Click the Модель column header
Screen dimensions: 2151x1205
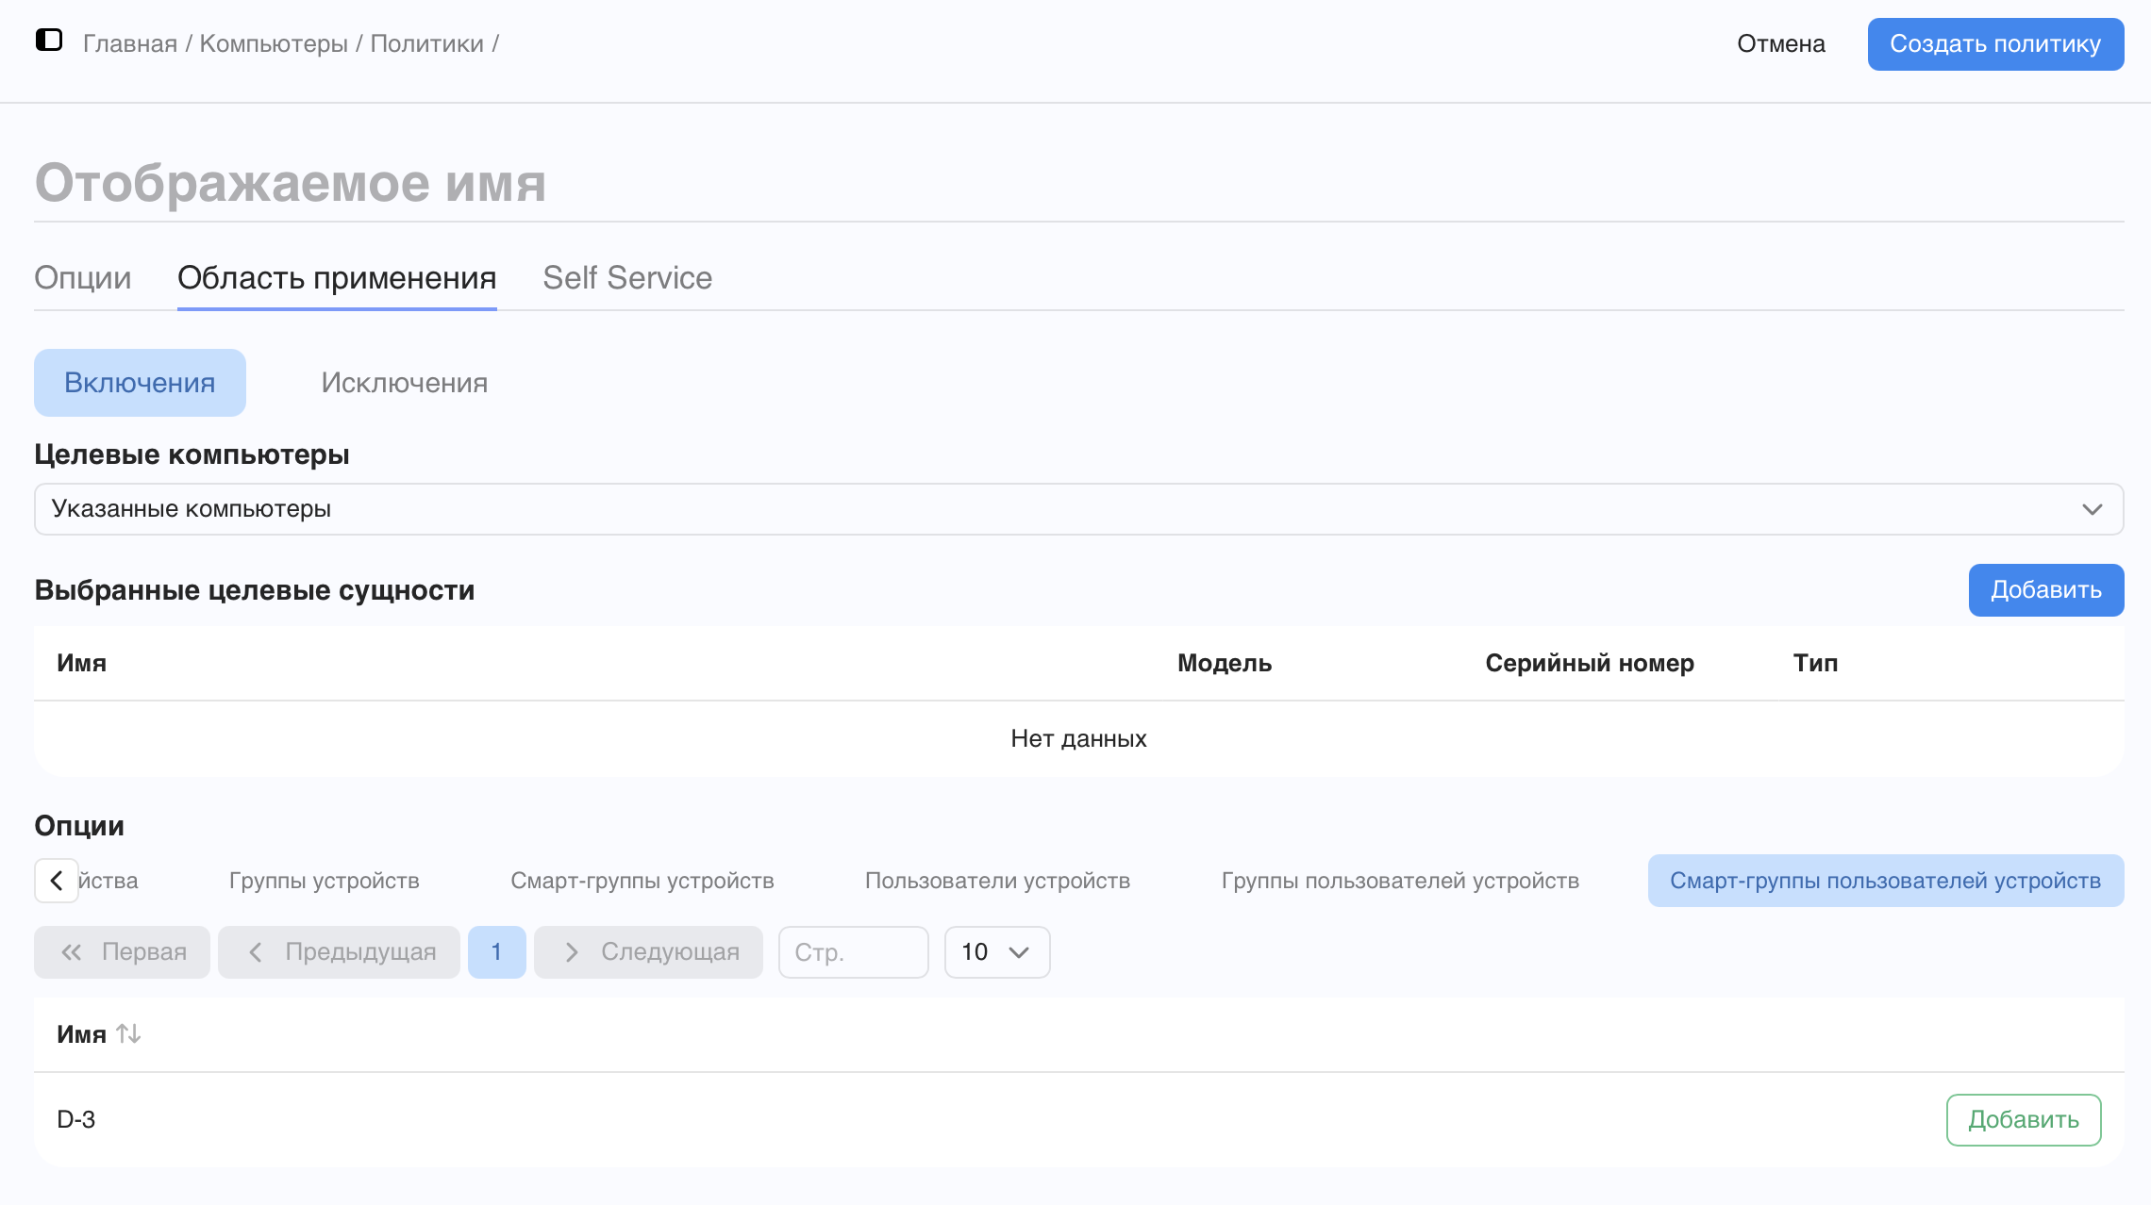pyautogui.click(x=1225, y=663)
